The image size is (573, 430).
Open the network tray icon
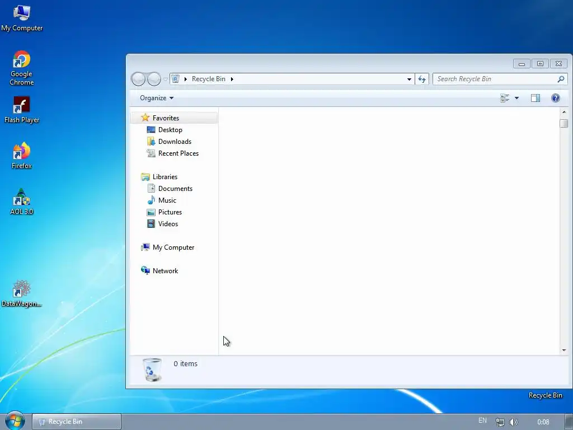[500, 422]
